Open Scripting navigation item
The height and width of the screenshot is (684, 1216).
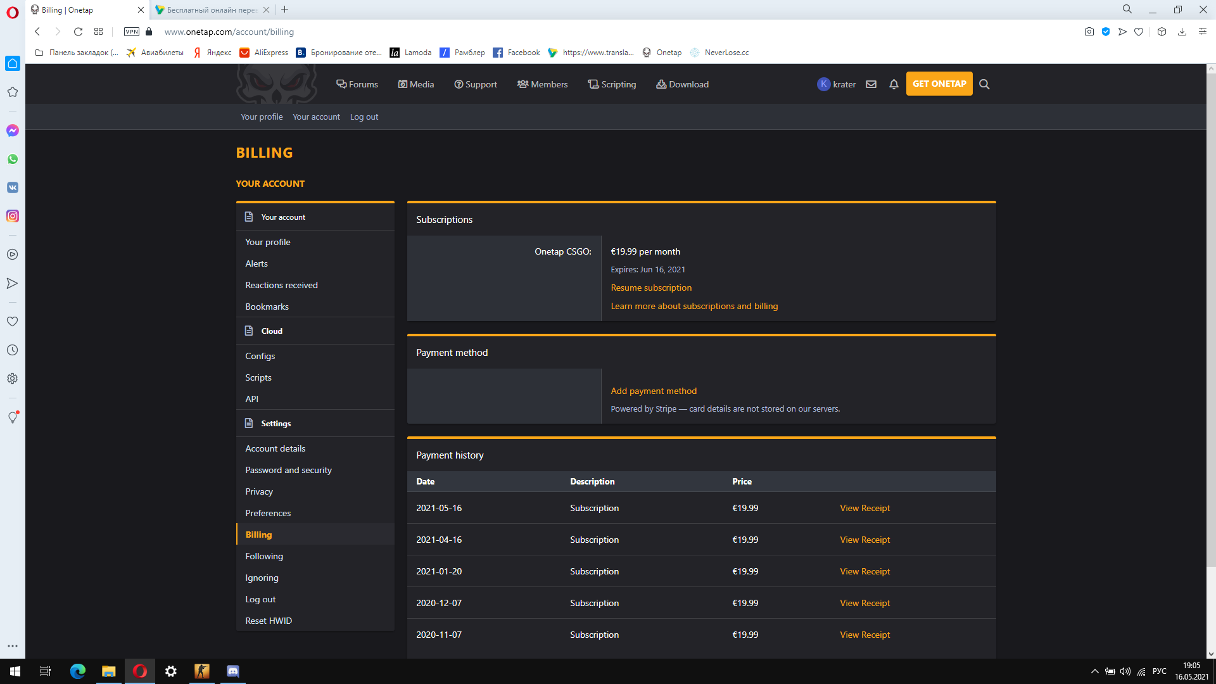(612, 84)
